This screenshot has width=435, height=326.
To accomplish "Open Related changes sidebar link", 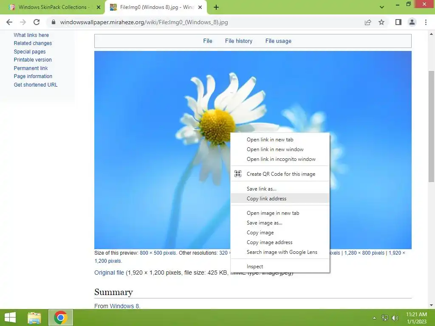I will tap(33, 43).
